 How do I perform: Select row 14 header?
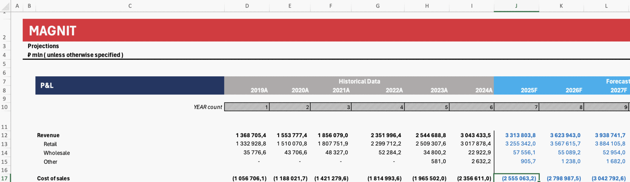coord(5,153)
